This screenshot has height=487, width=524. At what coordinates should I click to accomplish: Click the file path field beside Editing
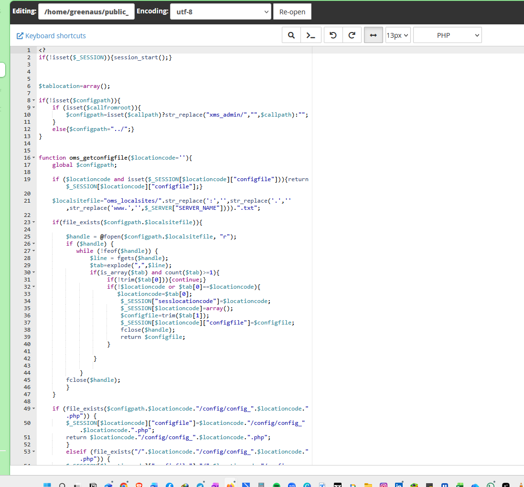[86, 12]
